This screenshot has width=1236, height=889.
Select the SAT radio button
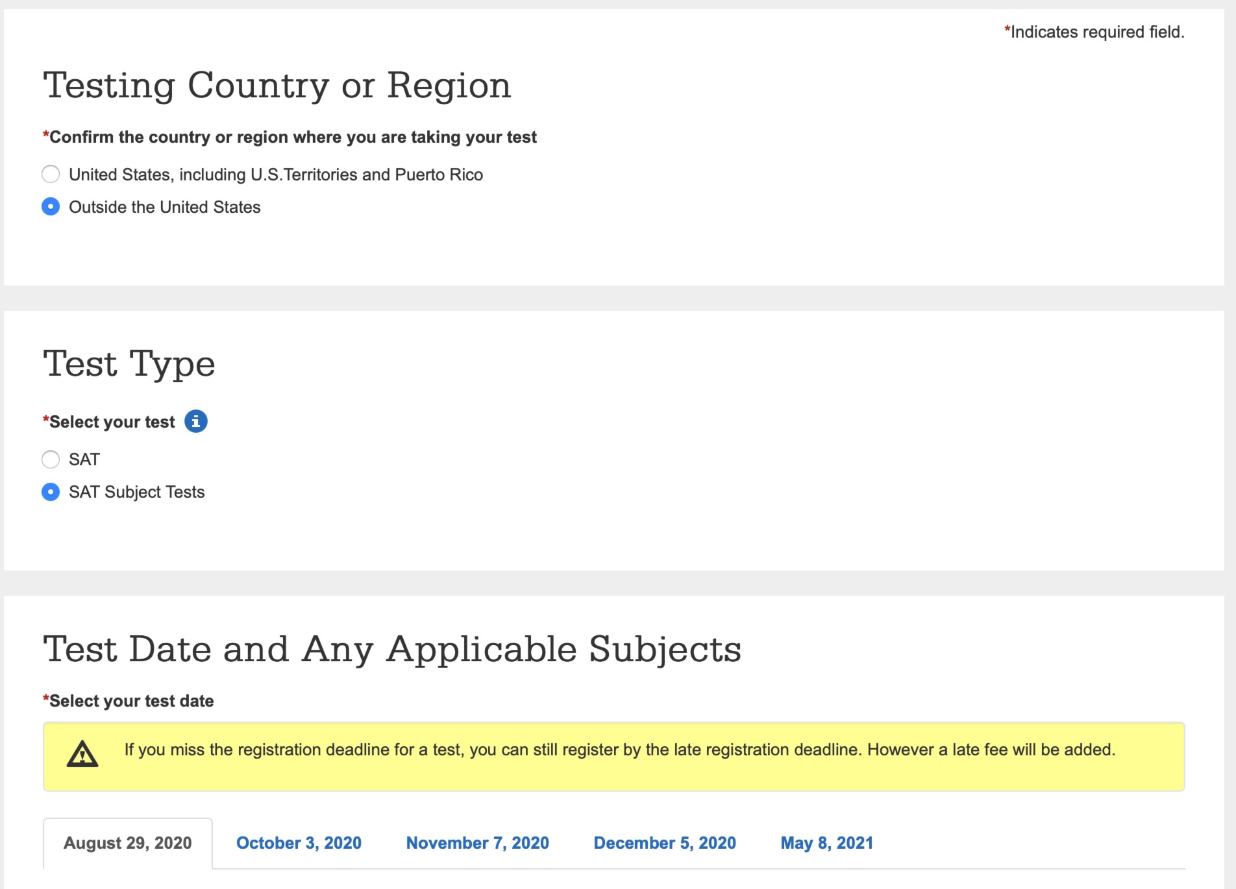51,459
